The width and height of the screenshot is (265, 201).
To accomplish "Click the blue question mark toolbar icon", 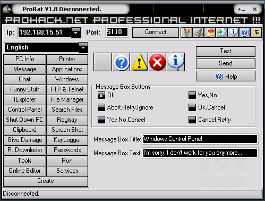I will (245, 32).
